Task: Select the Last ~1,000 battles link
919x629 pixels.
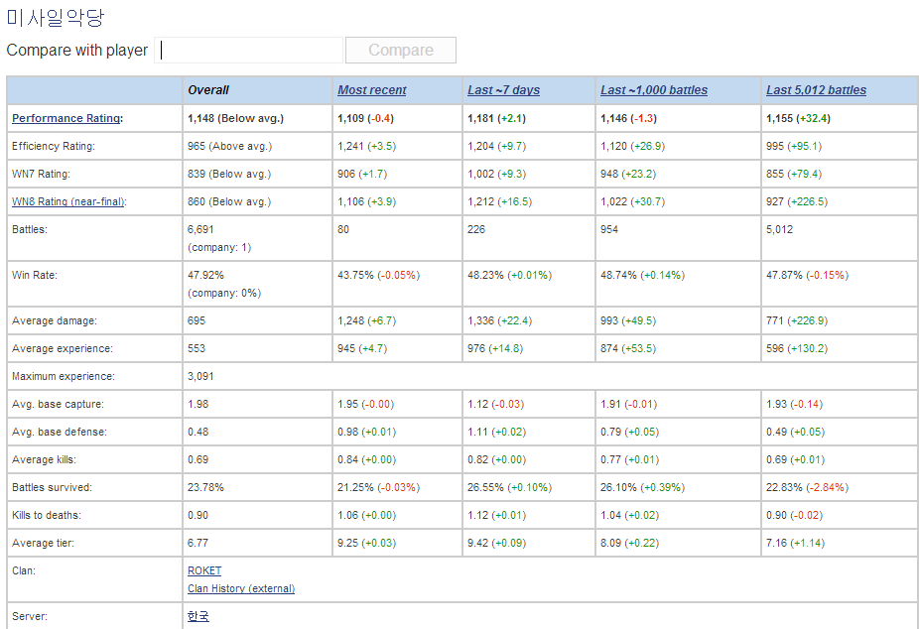Action: 653,90
